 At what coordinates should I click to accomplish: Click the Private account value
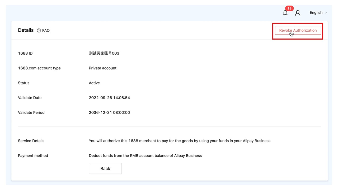[102, 68]
